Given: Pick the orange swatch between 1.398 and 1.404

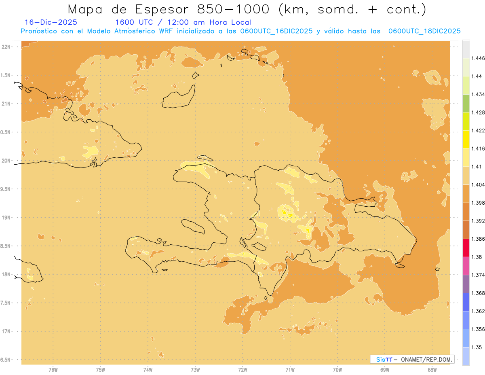Looking at the screenshot, I should tap(466, 194).
